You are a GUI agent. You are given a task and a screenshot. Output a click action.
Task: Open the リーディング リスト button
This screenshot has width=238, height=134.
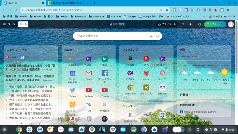(222, 16)
